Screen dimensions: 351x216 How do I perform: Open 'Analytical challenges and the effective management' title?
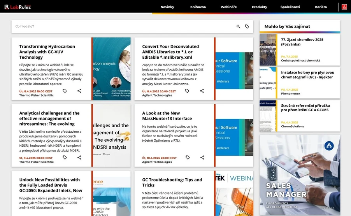(49, 118)
